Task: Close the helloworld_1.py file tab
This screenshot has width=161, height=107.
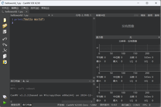Action: point(26,12)
